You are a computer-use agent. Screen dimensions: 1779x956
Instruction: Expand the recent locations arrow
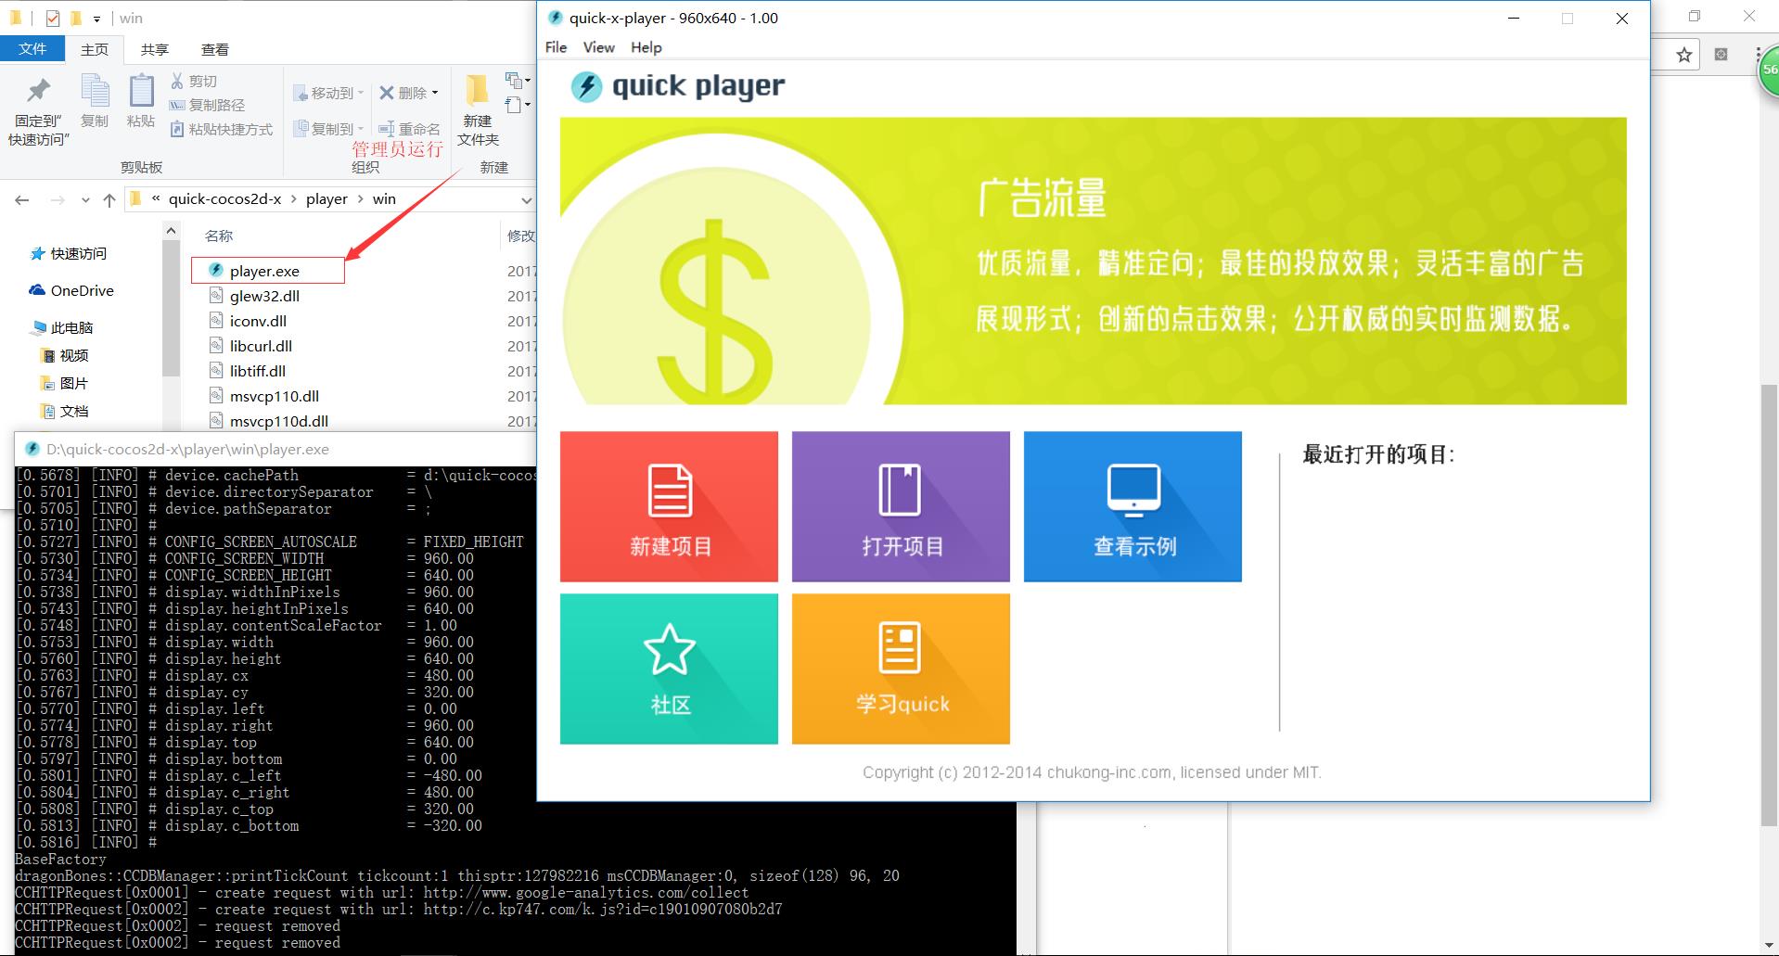tap(85, 199)
